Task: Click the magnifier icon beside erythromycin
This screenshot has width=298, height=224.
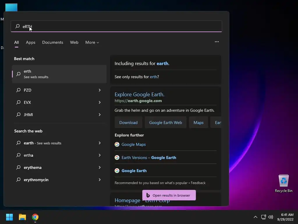Action: pos(18,179)
